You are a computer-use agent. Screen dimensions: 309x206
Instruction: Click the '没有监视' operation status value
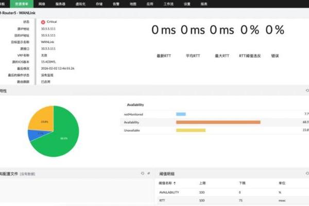point(47,75)
